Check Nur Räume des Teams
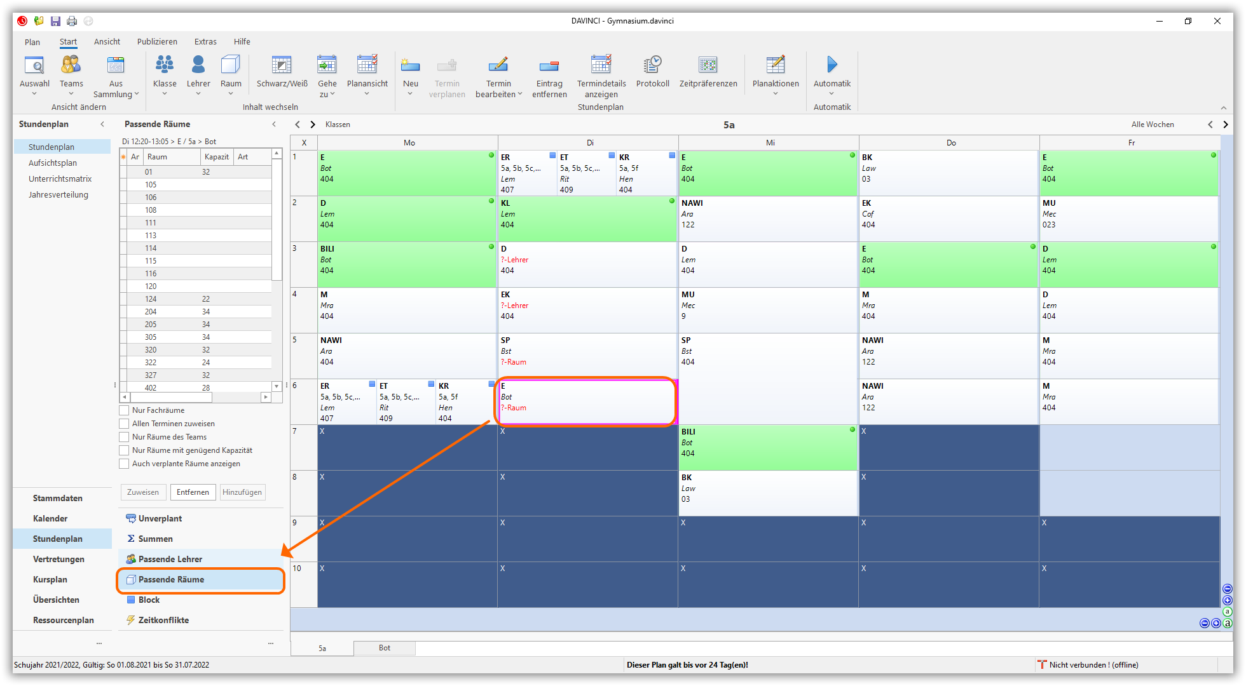 [x=125, y=437]
